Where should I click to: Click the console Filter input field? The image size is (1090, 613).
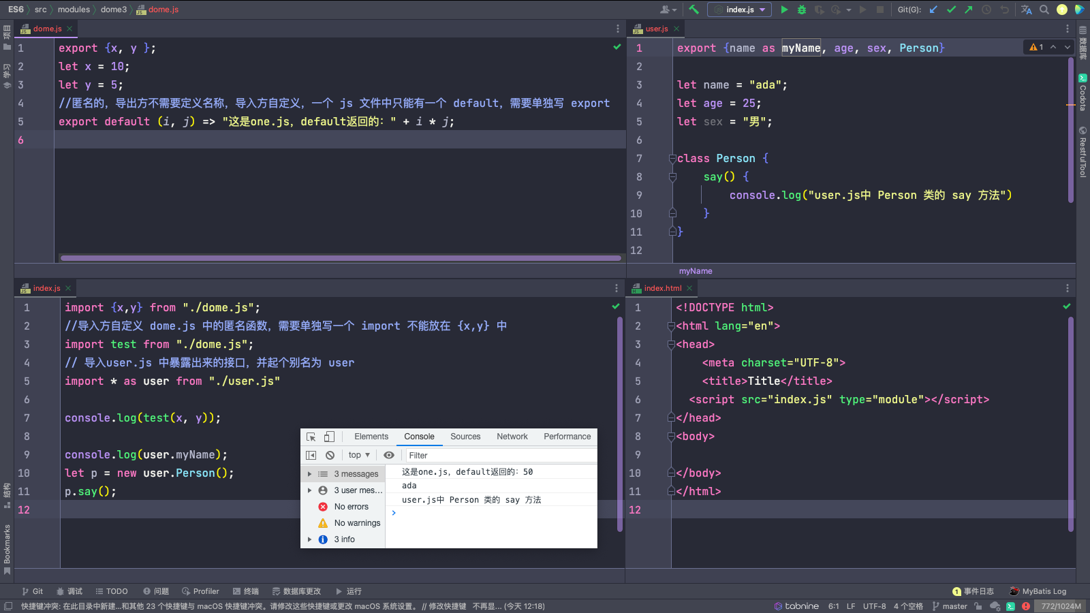[501, 455]
